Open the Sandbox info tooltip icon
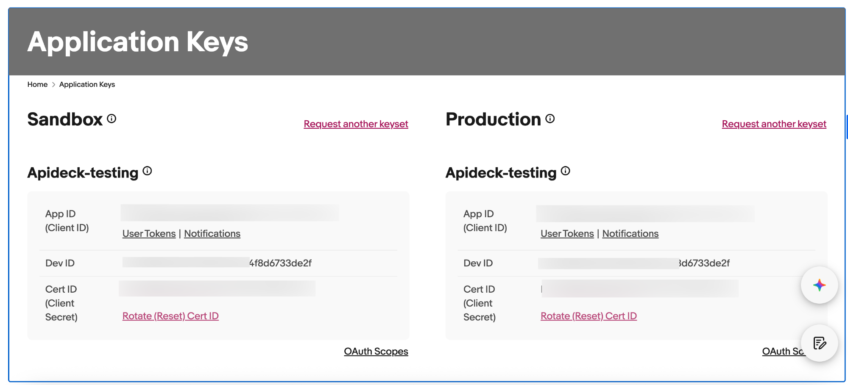Viewport: 848px width, 385px height. tap(111, 119)
